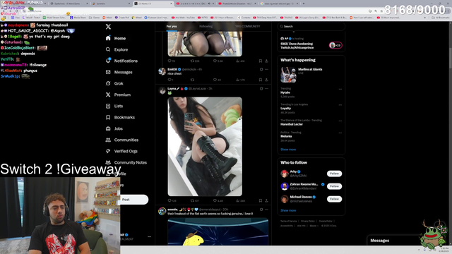Bookmark the EmiOK post
452x254 pixels.
coord(261,80)
